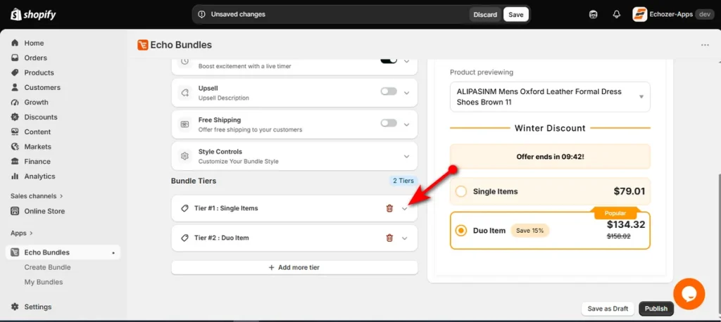The height and width of the screenshot is (322, 721).
Task: Click the Save 15% badge
Action: [x=529, y=231]
